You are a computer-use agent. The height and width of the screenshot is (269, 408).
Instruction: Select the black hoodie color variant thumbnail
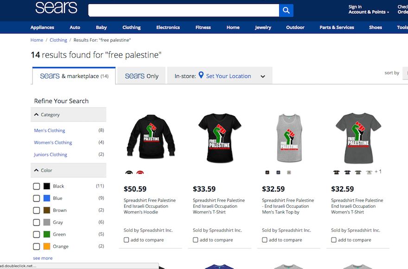129,172
